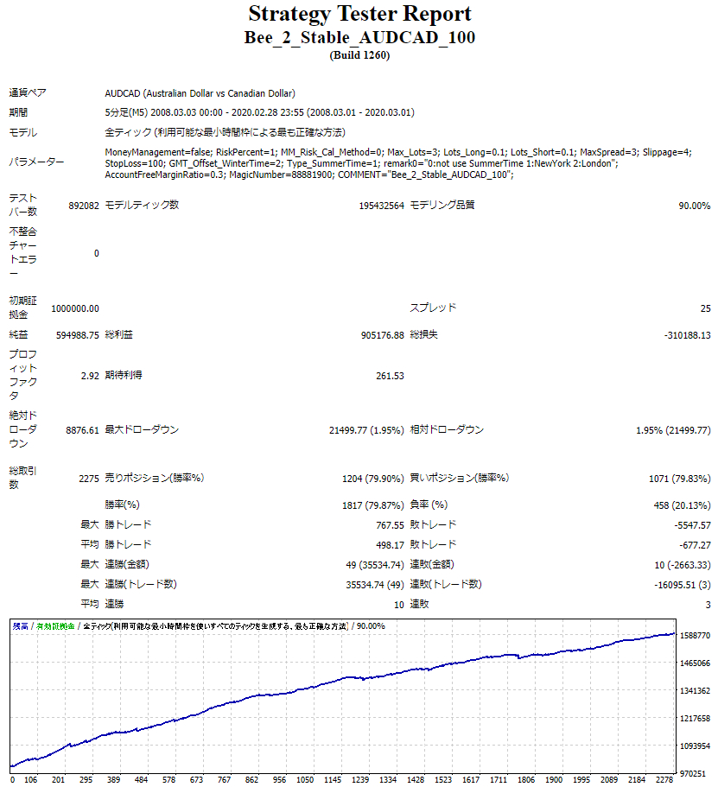Click the maximal drawdown value 21499.77 (1.95%)

click(x=366, y=430)
